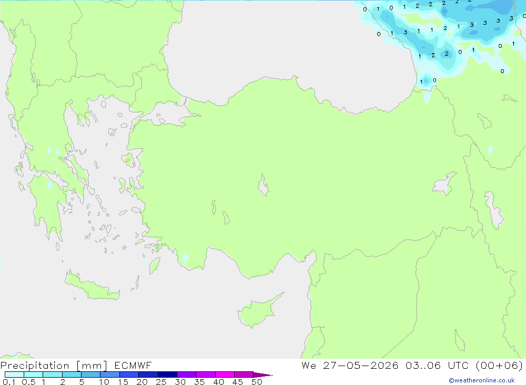526x385 pixels.
Task: Click the '(00+06)' forecast offset text
Action: click(499, 365)
